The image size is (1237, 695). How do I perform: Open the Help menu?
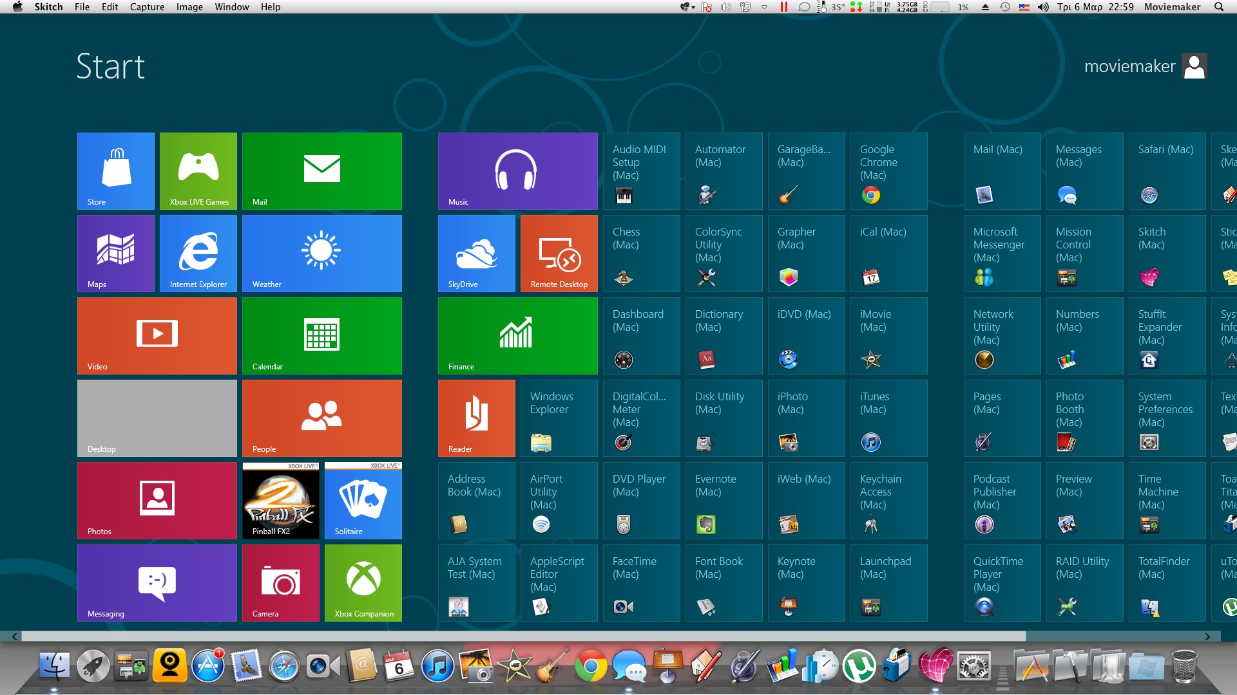coord(271,7)
